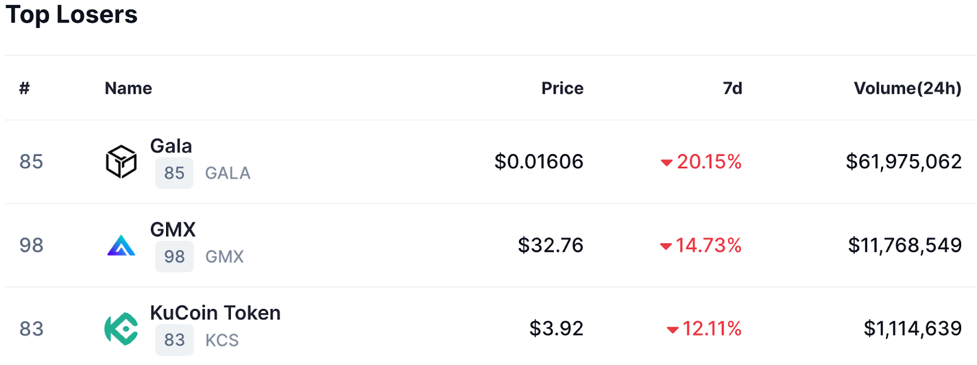Click the GMX triangle logo icon

point(121,245)
